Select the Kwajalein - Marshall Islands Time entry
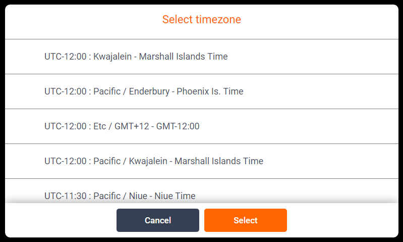This screenshot has height=242, width=403. [x=136, y=57]
